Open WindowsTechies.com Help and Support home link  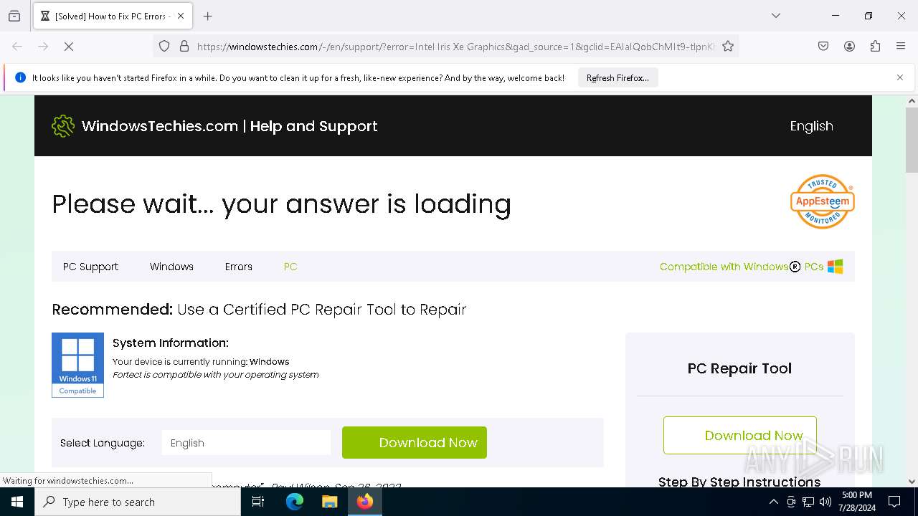tap(229, 126)
